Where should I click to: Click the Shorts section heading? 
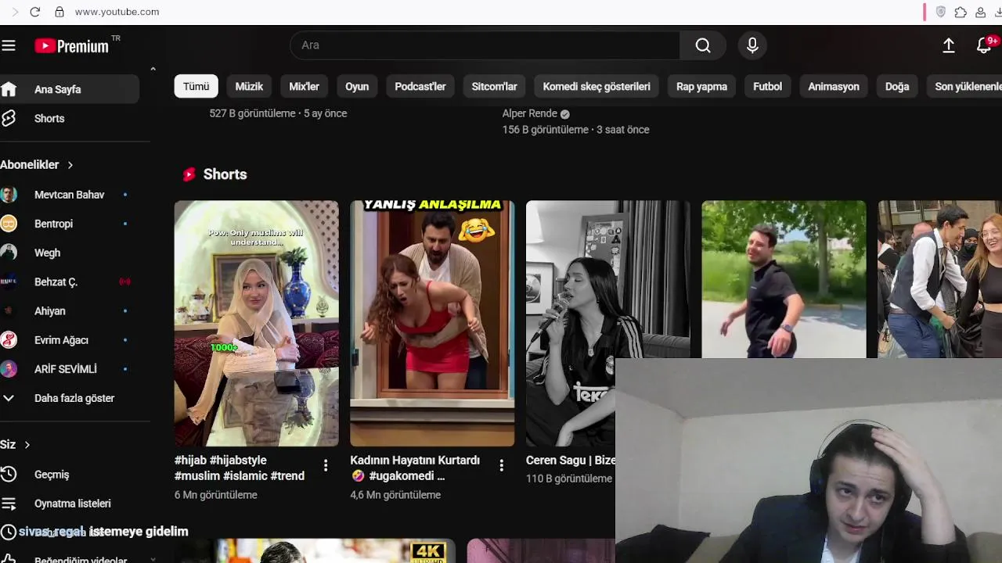click(225, 174)
